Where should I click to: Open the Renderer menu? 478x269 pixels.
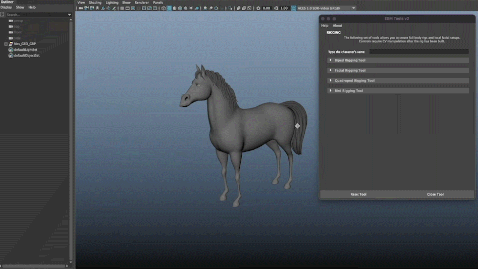pos(142,3)
